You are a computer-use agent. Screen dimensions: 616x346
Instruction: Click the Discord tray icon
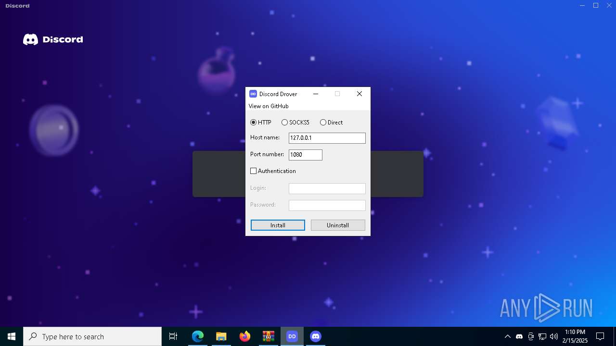519,336
